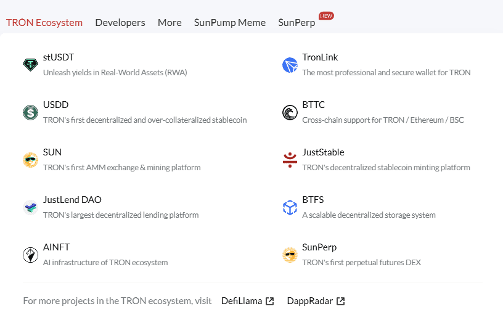The height and width of the screenshot is (317, 503).
Task: Visit the DappRadar external link
Action: [316, 301]
